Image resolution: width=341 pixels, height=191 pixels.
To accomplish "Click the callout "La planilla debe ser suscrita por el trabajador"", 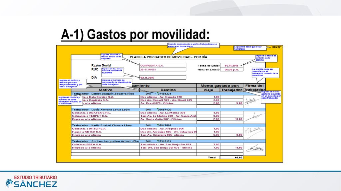I will [x=265, y=73].
